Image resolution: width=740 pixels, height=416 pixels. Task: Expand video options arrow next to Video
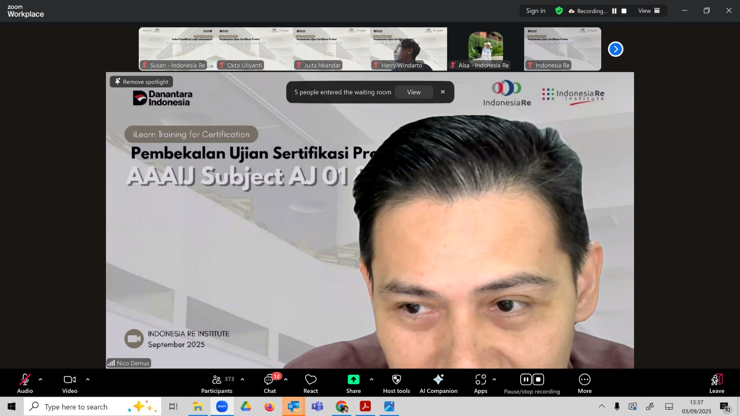click(87, 379)
